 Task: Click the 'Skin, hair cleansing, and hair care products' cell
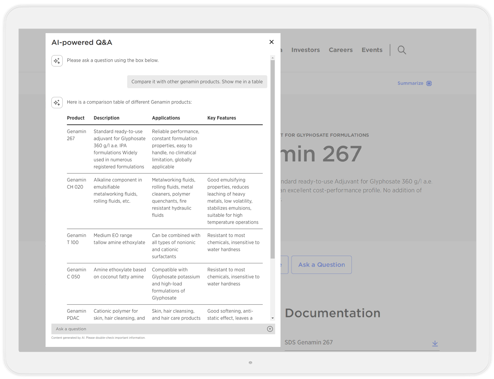point(176,314)
